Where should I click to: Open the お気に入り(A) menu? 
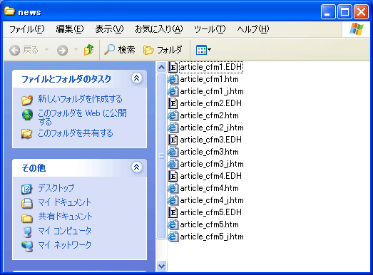pyautogui.click(x=158, y=29)
